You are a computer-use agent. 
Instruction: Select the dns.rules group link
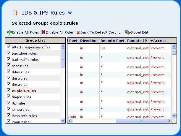20,78
